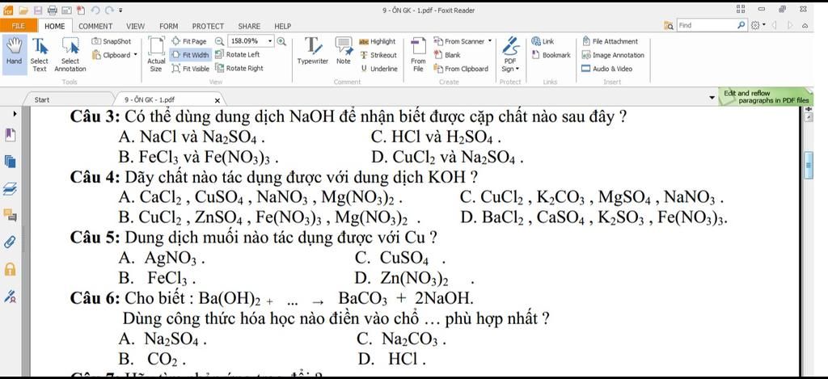Screen dimensions: 828x379
Task: Click the Find search field
Action: (707, 25)
